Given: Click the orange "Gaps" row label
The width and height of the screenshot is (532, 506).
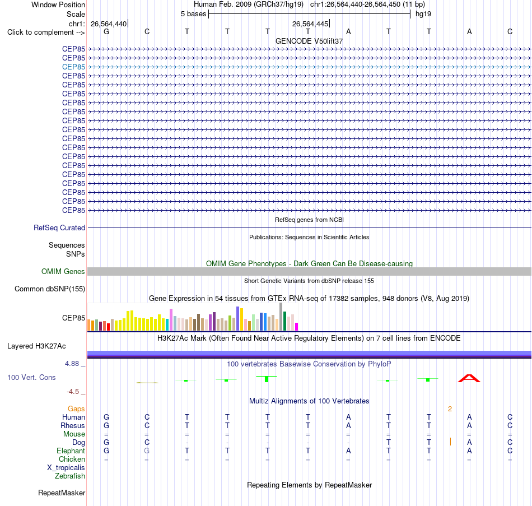Looking at the screenshot, I should [76, 409].
